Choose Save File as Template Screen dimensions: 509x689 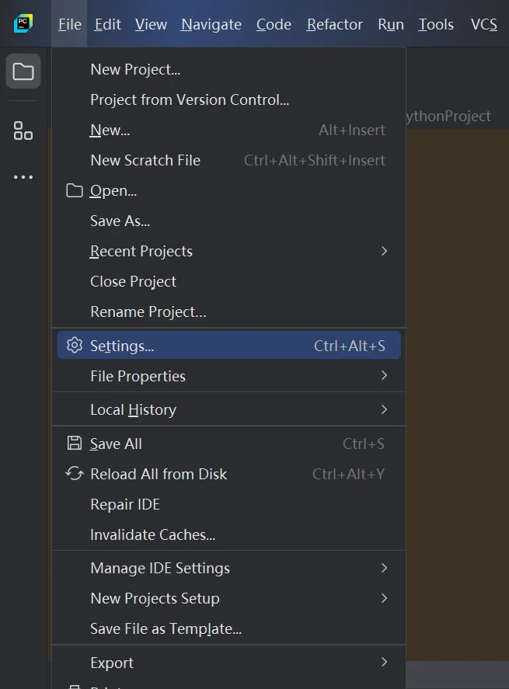[166, 628]
